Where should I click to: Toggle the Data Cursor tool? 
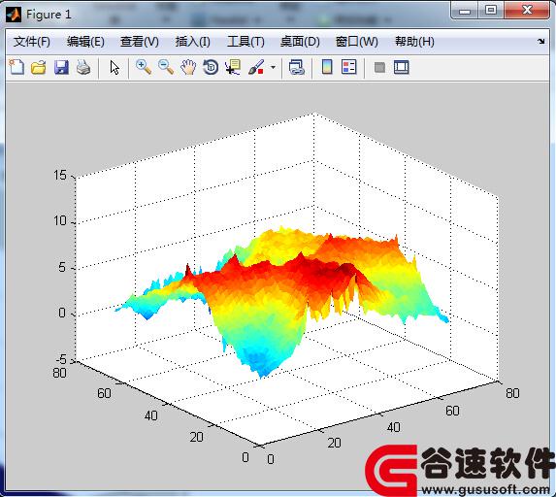pos(233,67)
